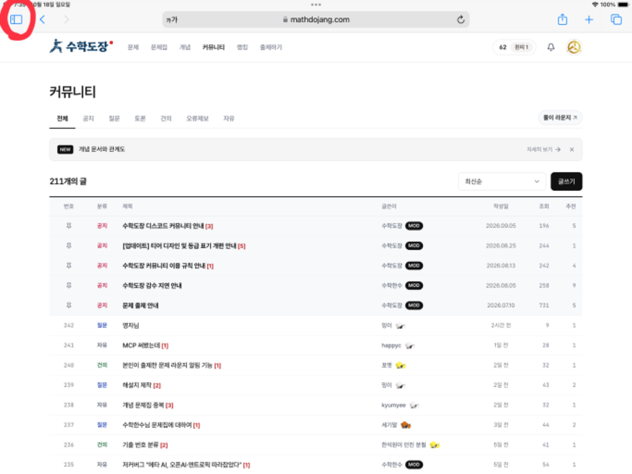Screen dimensions: 632x474
Task: Open the gold profile avatar
Action: [574, 47]
